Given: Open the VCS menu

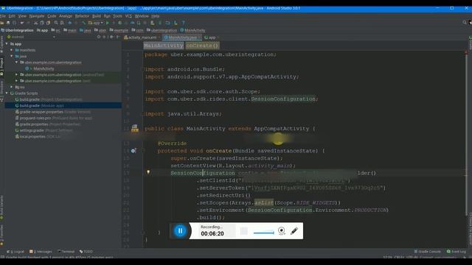Looking at the screenshot, I should coord(128,16).
